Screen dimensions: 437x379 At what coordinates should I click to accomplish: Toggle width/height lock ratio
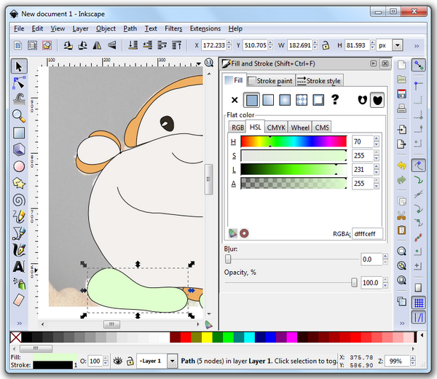click(x=326, y=45)
